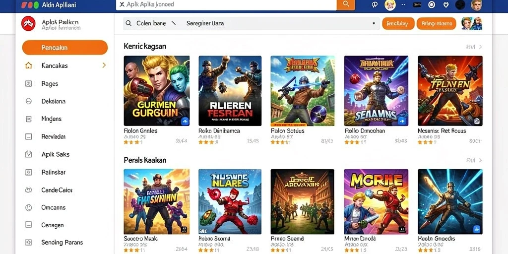Viewport: 508px width, 254px height.
Task: Select Dekaiana in the sidebar
Action: 54,101
